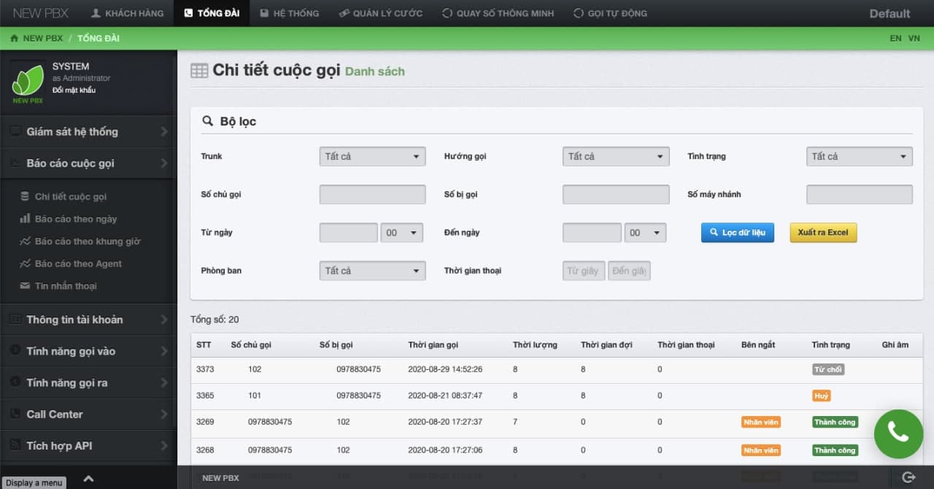
Task: Expand the Tính năng gọi vào section
Action: pyautogui.click(x=88, y=351)
